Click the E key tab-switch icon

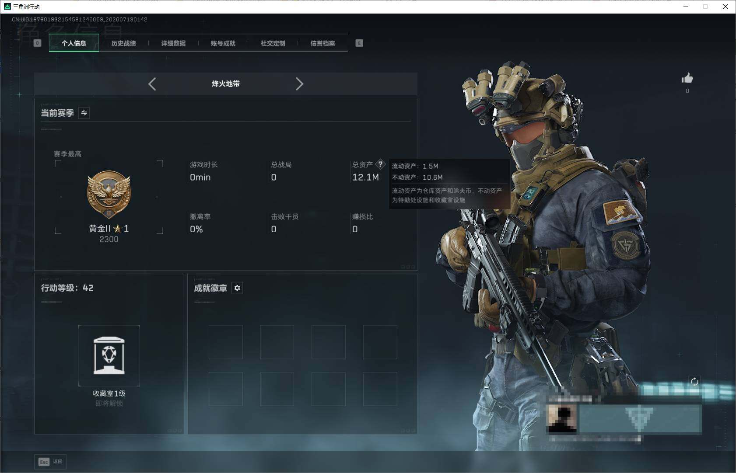point(359,43)
